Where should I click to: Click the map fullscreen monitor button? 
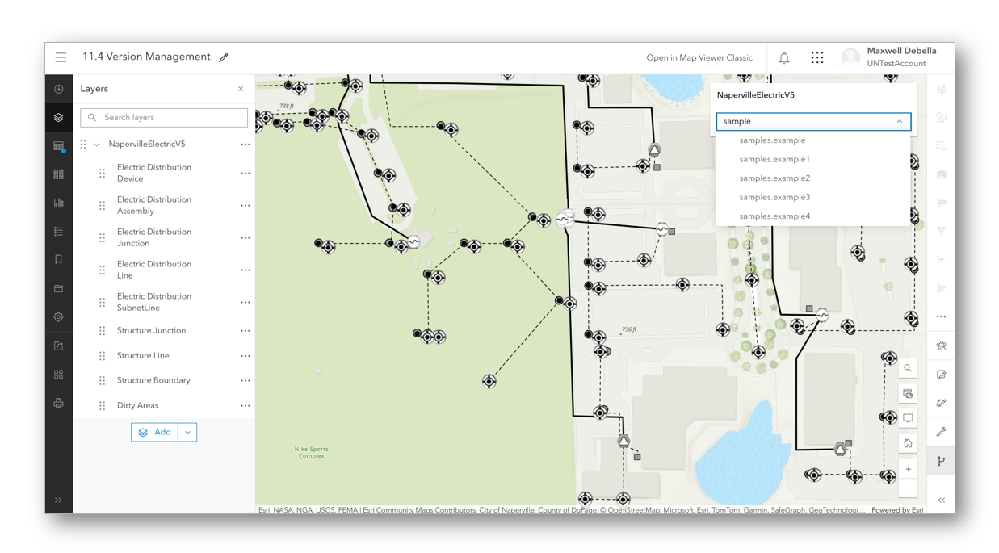pyautogui.click(x=908, y=419)
